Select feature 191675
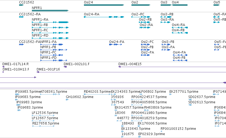The image size is (226, 138). 127,134
